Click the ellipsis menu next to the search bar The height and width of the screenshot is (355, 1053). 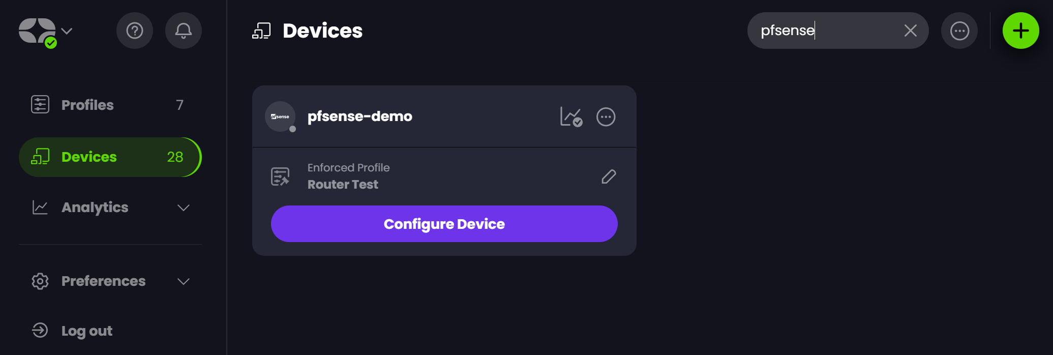pos(959,31)
